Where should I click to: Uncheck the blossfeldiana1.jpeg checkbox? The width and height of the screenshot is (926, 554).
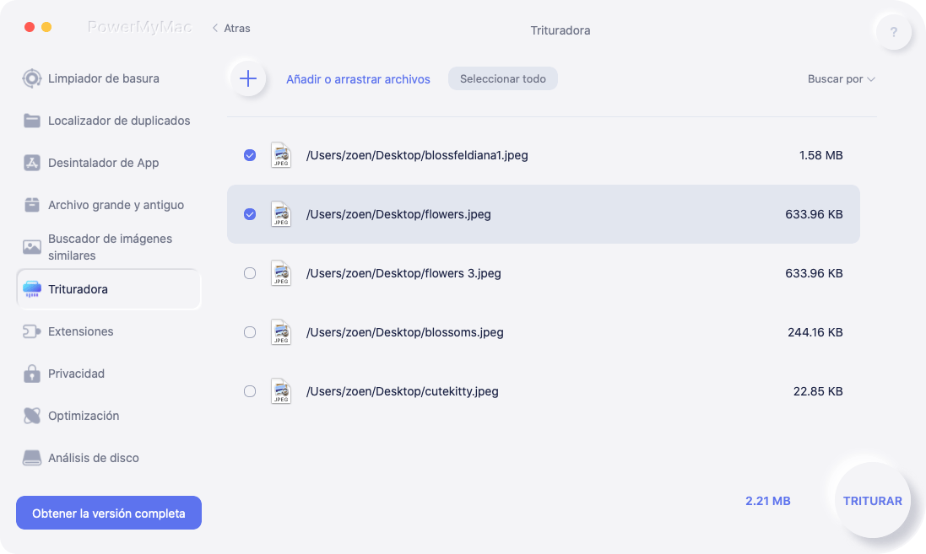[x=250, y=155]
